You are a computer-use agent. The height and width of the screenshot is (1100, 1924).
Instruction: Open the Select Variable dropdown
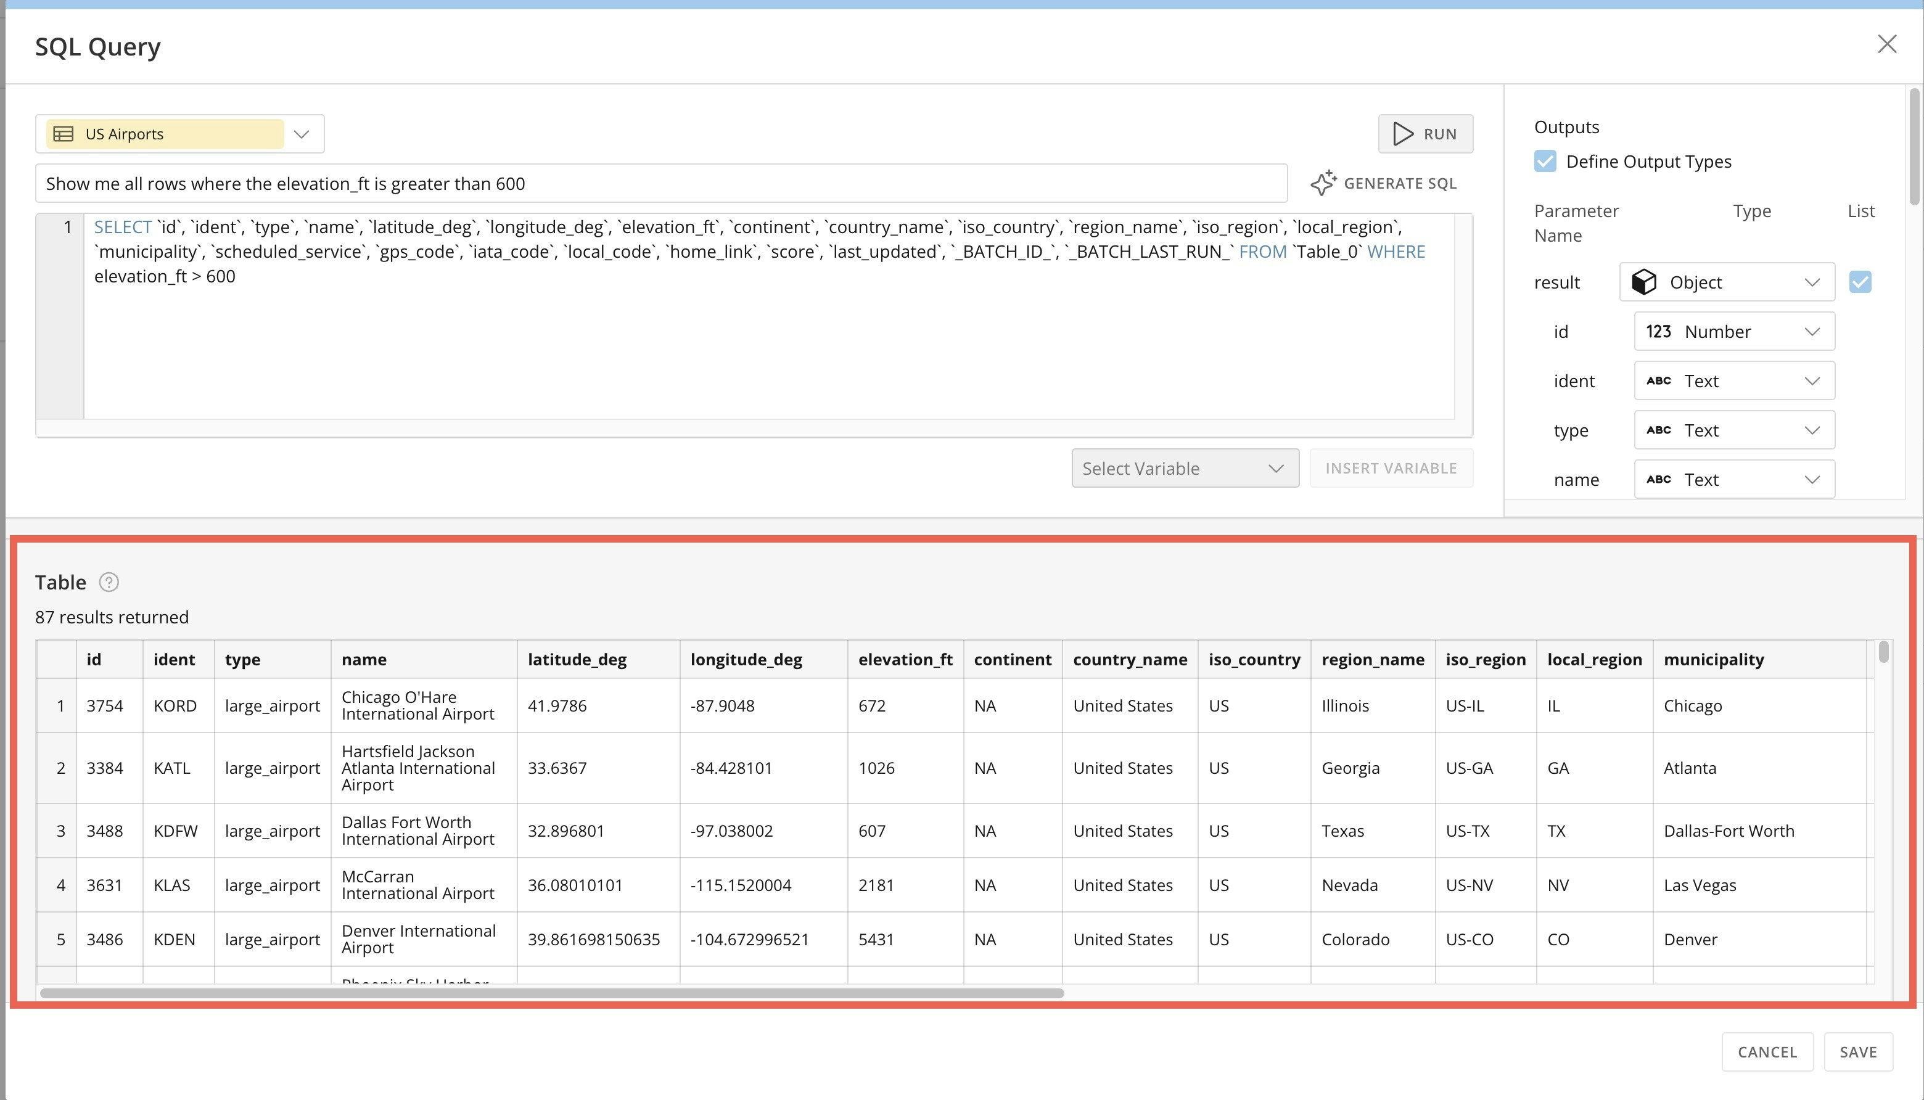(1184, 469)
